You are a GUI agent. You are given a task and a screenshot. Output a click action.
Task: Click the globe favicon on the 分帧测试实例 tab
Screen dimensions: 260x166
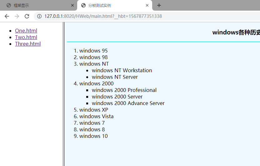pyautogui.click(x=83, y=5)
